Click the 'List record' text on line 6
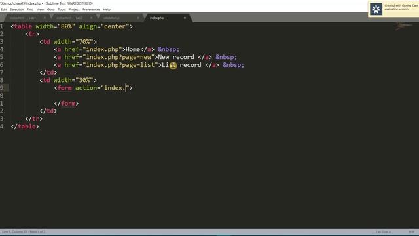The height and width of the screenshot is (236, 419). tap(181, 65)
